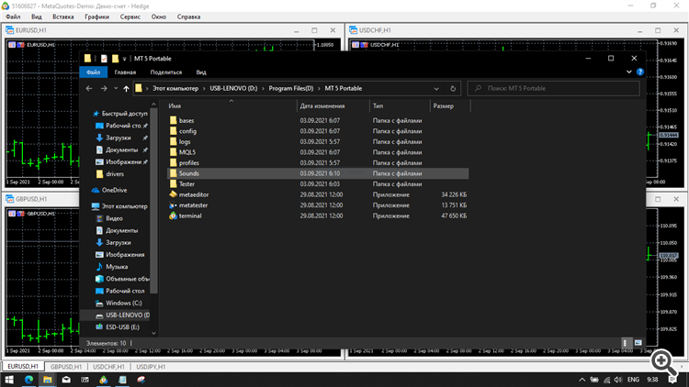Click Этот компьютер breadcrumb
This screenshot has height=387, width=689.
click(175, 88)
